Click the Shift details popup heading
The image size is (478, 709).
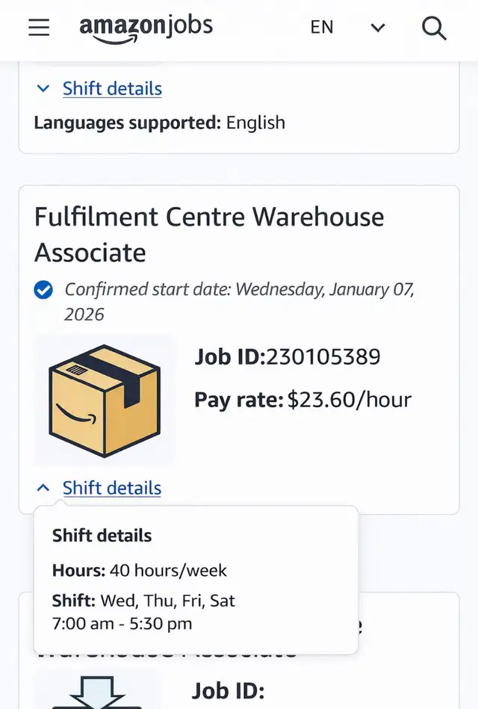click(x=102, y=536)
